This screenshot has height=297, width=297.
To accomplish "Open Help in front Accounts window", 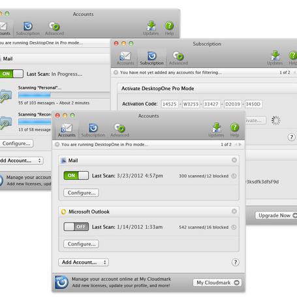I will pos(234,130).
